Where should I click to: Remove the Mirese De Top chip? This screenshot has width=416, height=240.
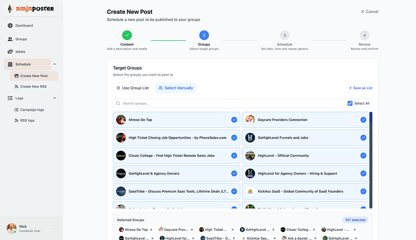click(x=151, y=230)
